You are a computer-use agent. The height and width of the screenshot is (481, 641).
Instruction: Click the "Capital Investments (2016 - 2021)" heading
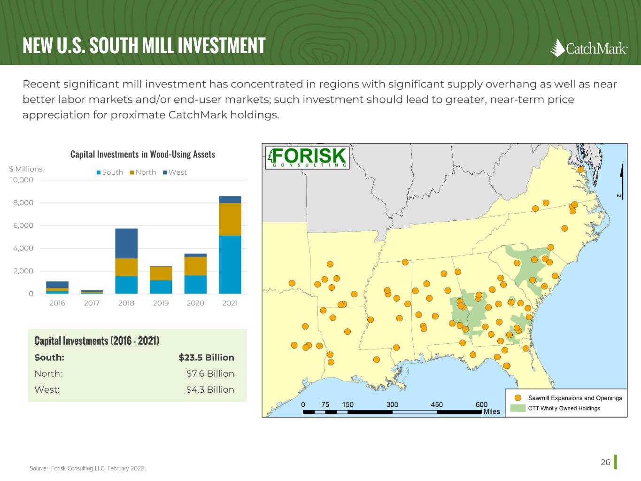pos(97,341)
